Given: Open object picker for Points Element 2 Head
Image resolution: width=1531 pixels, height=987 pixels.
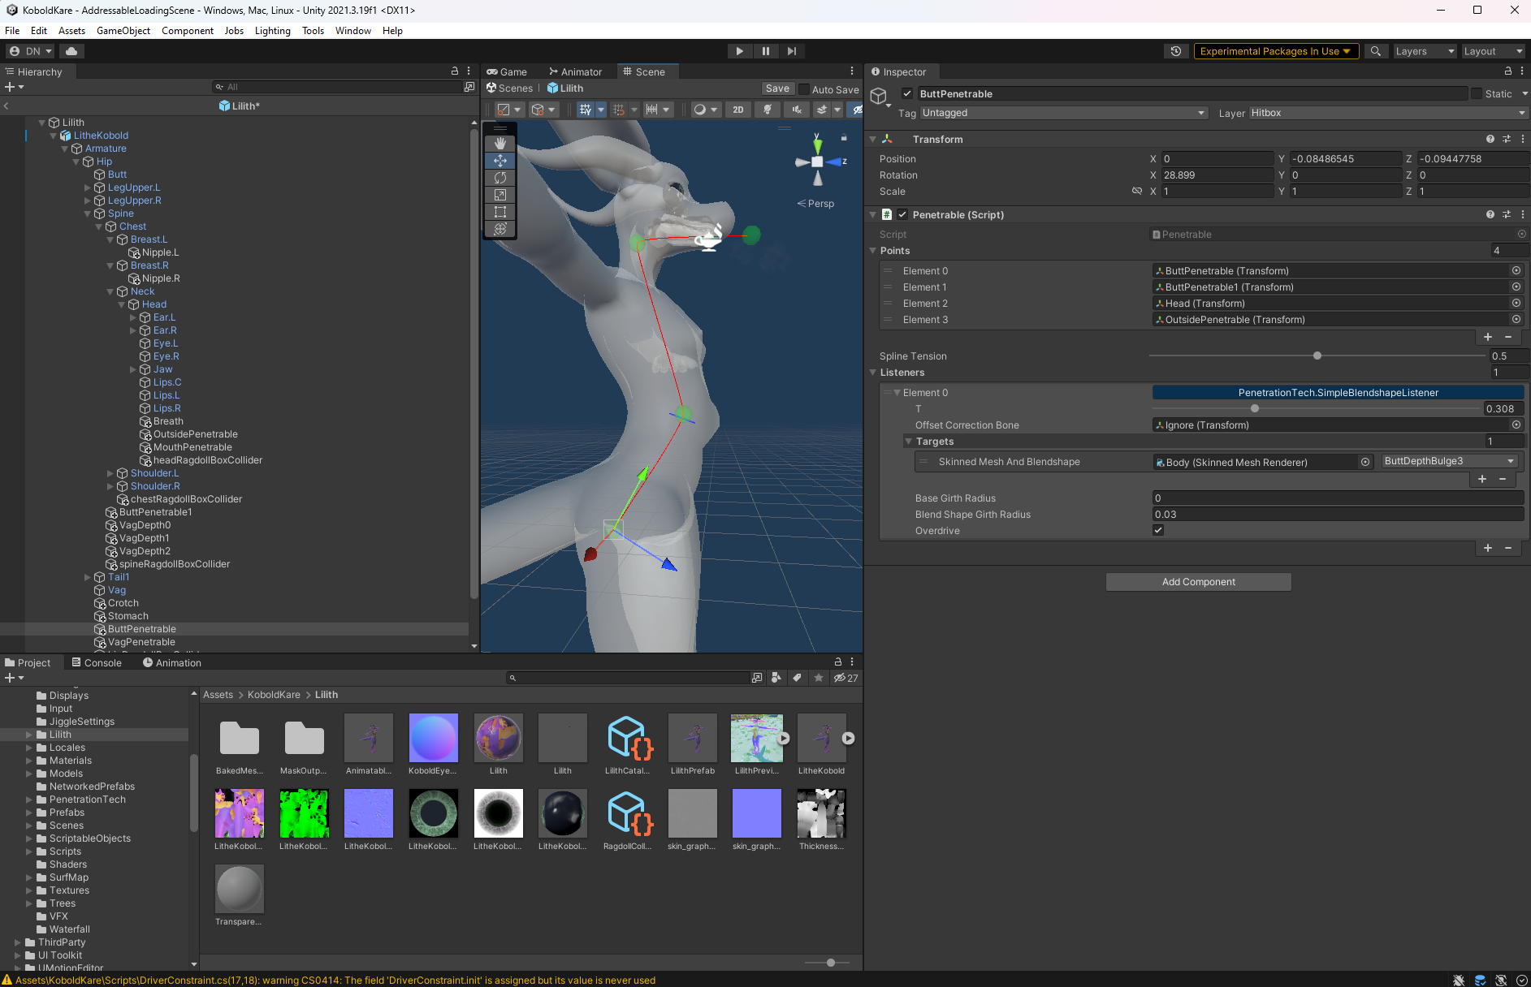Looking at the screenshot, I should pyautogui.click(x=1516, y=304).
